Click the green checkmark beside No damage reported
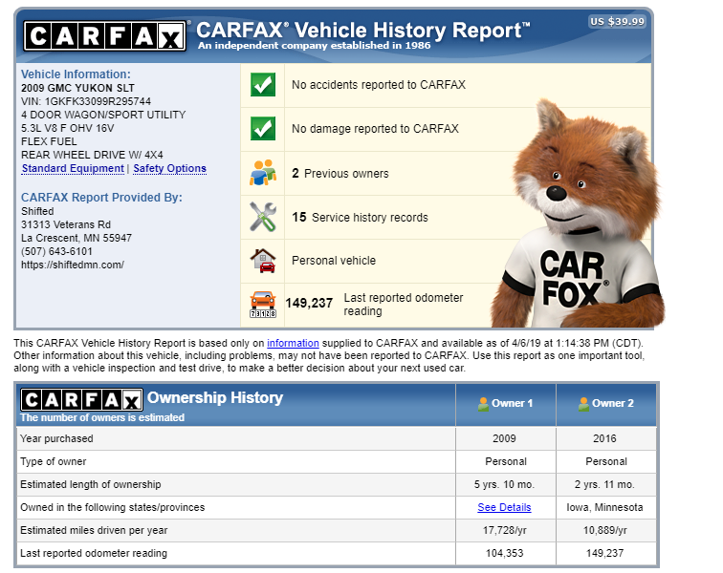This screenshot has width=723, height=573. coord(263,128)
